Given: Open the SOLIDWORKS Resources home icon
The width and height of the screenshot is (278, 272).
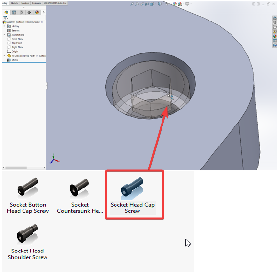Looking at the screenshot, I should 275,18.
